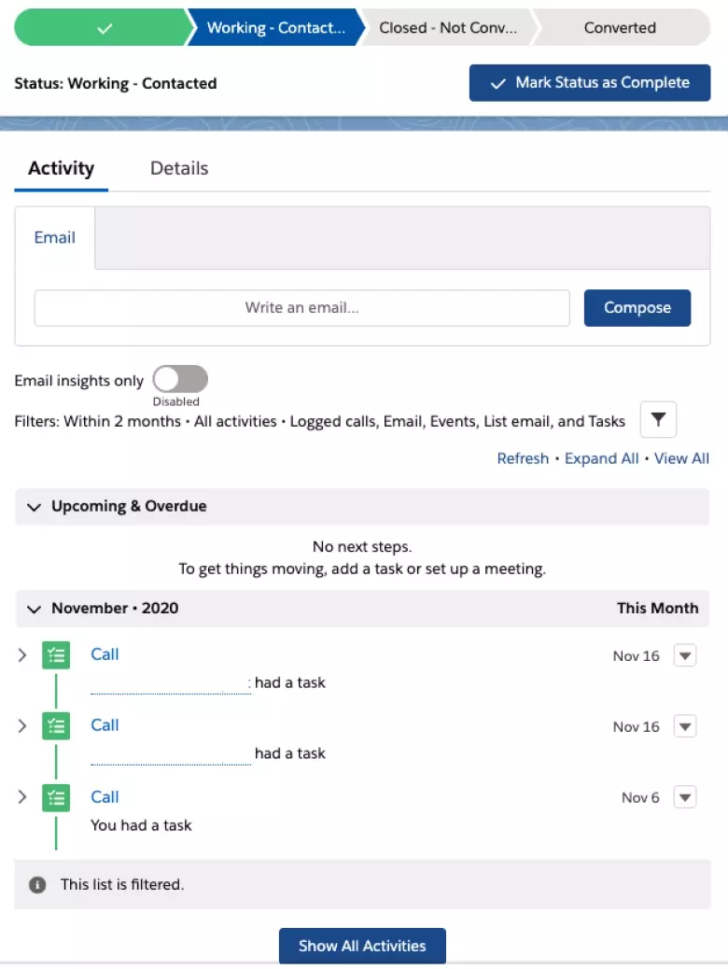Collapse the November 2020 section
Image resolution: width=728 pixels, height=969 pixels.
(35, 609)
